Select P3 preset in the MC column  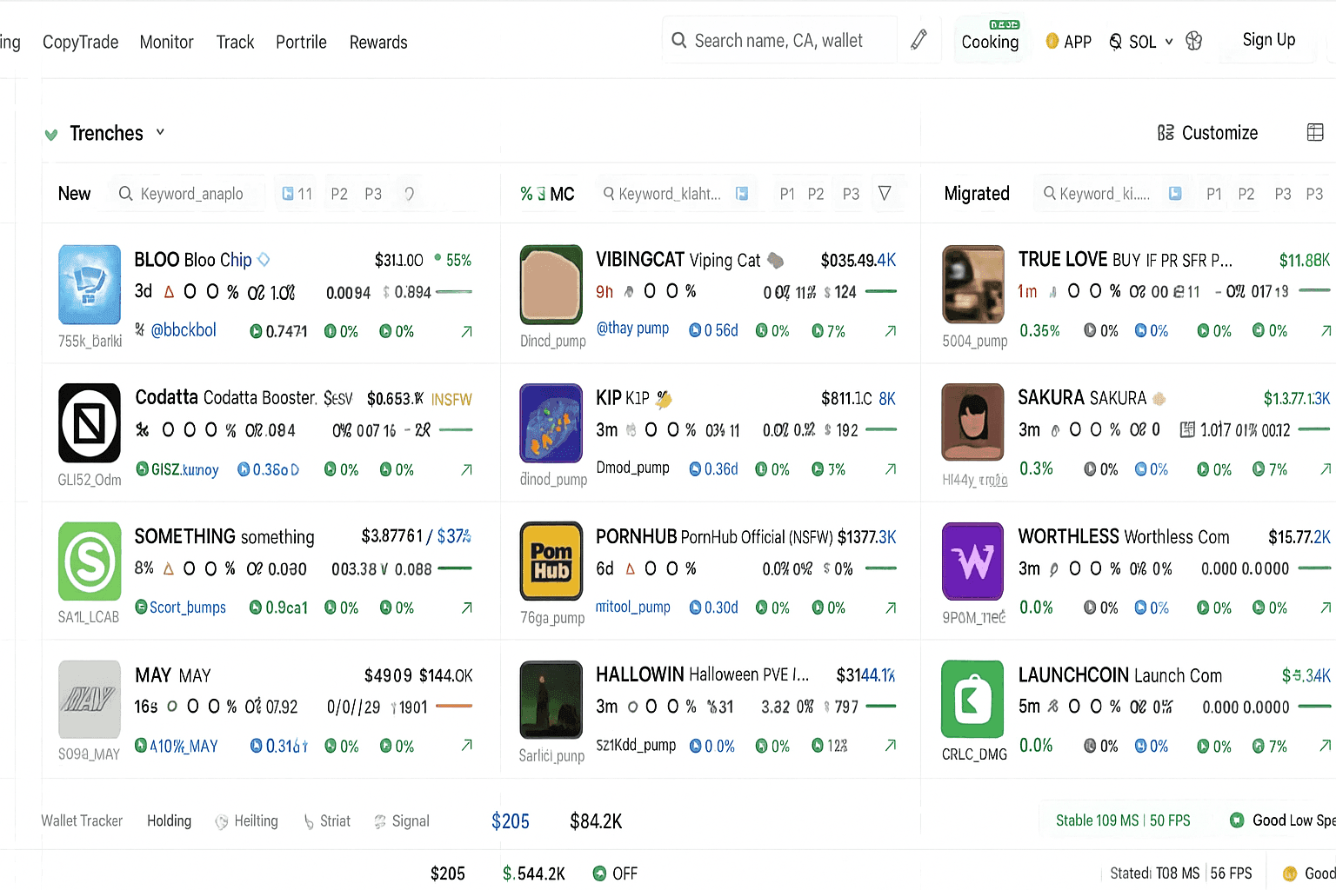coord(851,194)
